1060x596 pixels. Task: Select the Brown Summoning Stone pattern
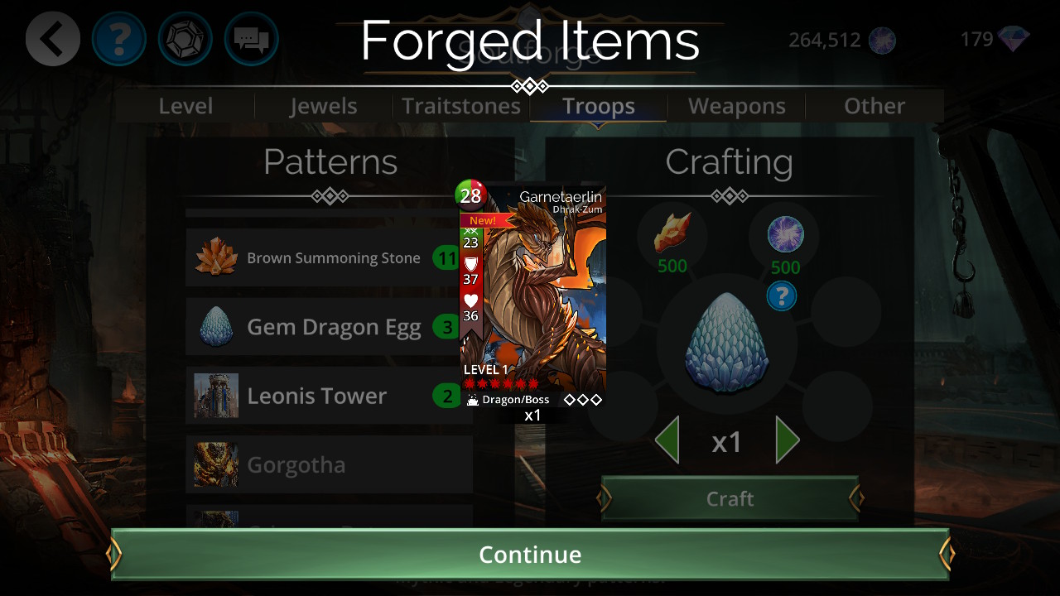[x=329, y=257]
